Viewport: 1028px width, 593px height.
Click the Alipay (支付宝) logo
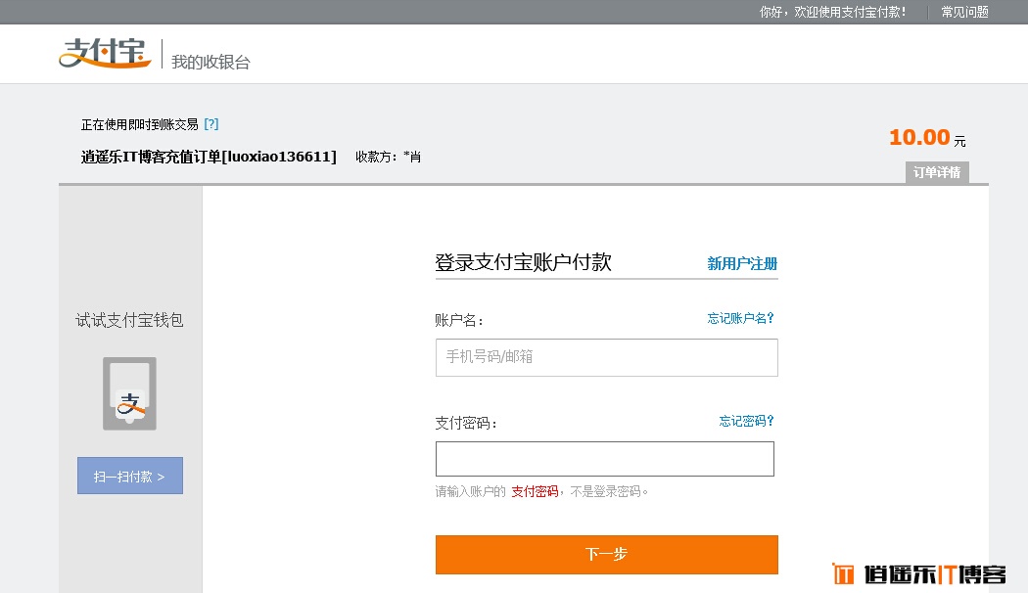(x=105, y=53)
